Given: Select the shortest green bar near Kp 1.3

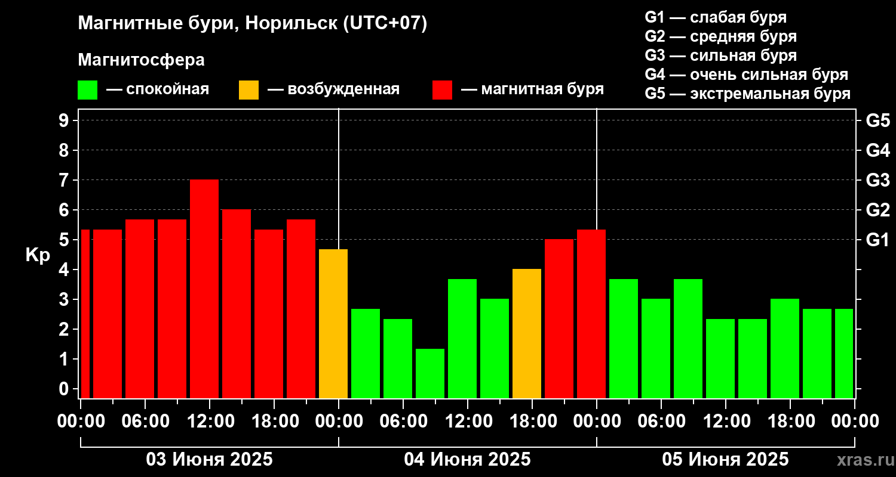Looking at the screenshot, I should [x=430, y=373].
